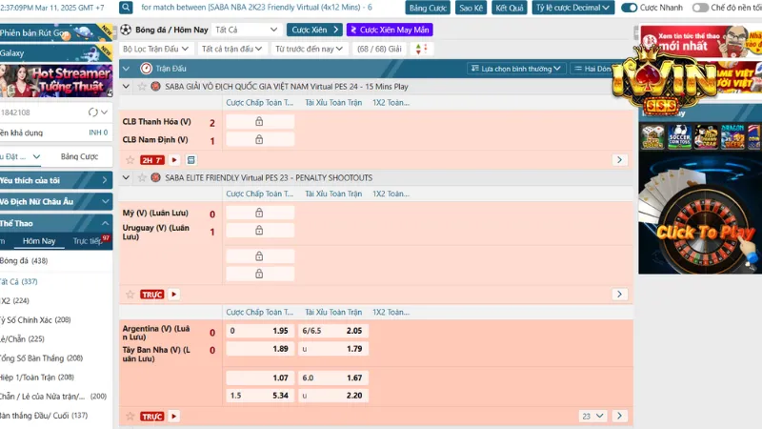This screenshot has width=762, height=429.
Task: Select Bóng đá (438) in sports list
Action: point(25,260)
